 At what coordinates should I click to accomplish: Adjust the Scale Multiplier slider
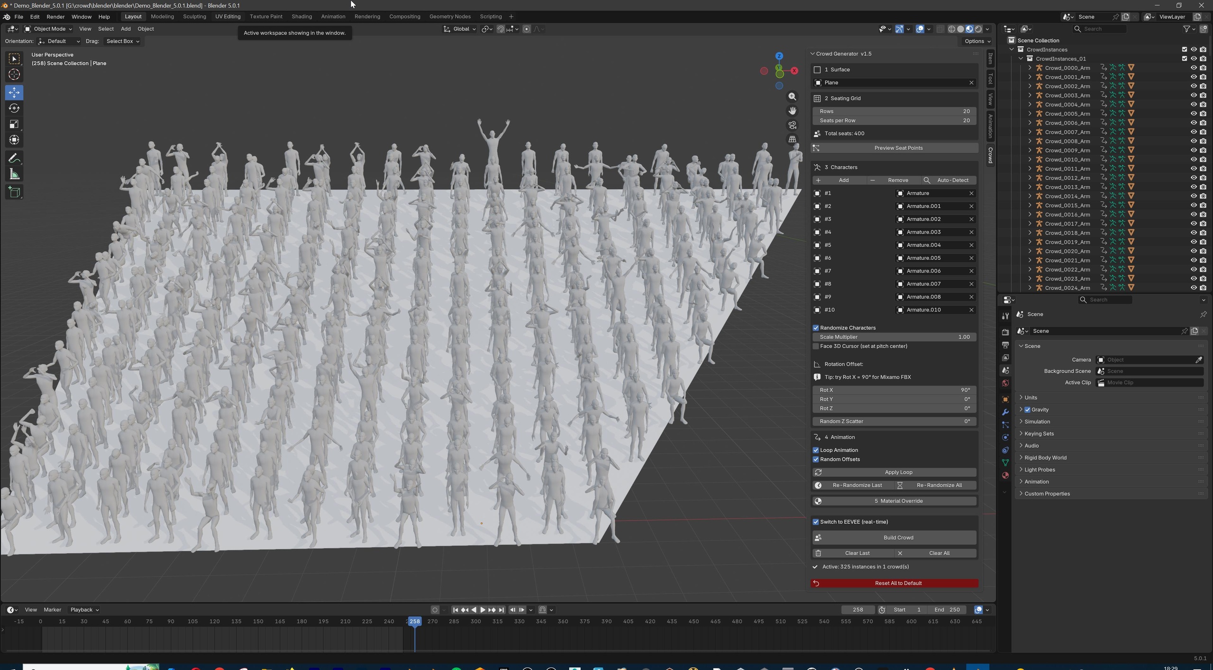point(894,337)
